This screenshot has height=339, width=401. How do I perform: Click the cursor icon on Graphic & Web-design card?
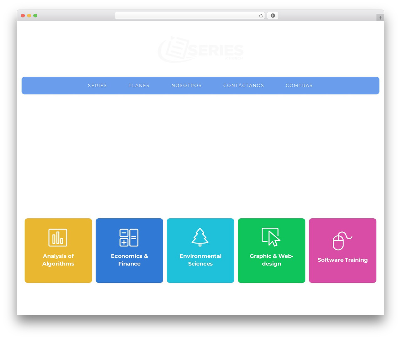coord(271,237)
